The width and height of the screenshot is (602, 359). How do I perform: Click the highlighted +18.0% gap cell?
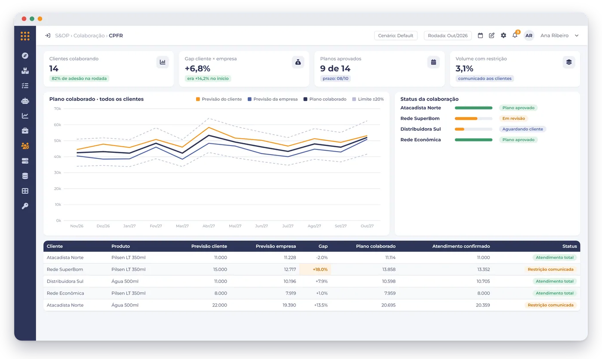pyautogui.click(x=315, y=270)
